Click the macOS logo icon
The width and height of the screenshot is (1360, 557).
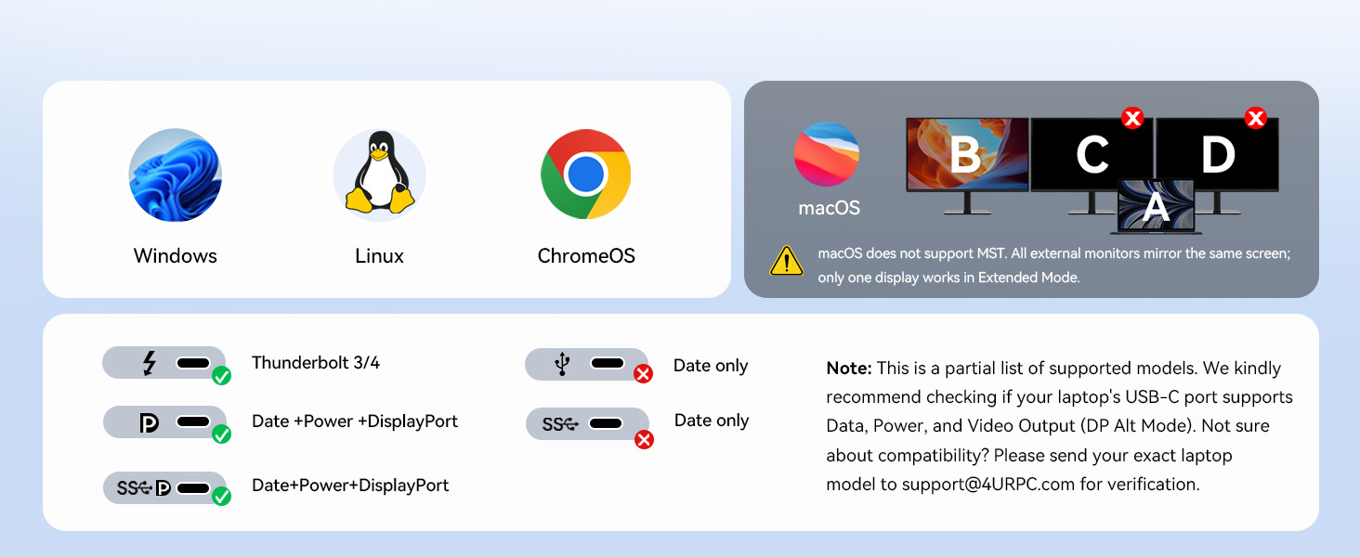[827, 155]
